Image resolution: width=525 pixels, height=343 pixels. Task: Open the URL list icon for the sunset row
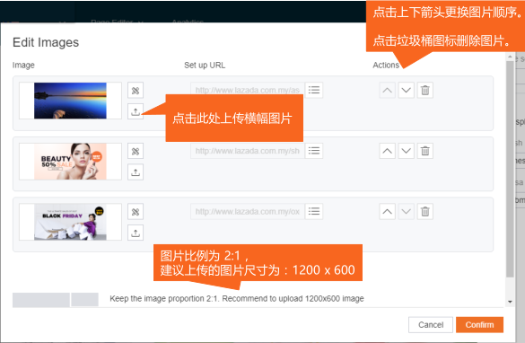pos(314,90)
